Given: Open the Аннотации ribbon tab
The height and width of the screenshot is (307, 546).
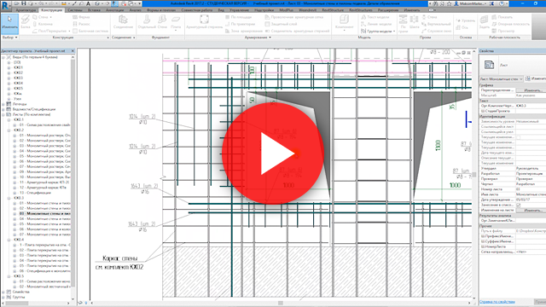Looking at the screenshot, I should pyautogui.click(x=114, y=10).
